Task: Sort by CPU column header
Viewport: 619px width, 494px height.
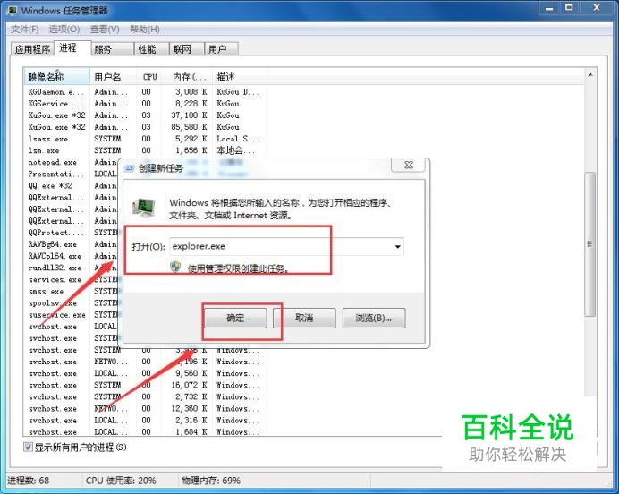Action: (150, 77)
